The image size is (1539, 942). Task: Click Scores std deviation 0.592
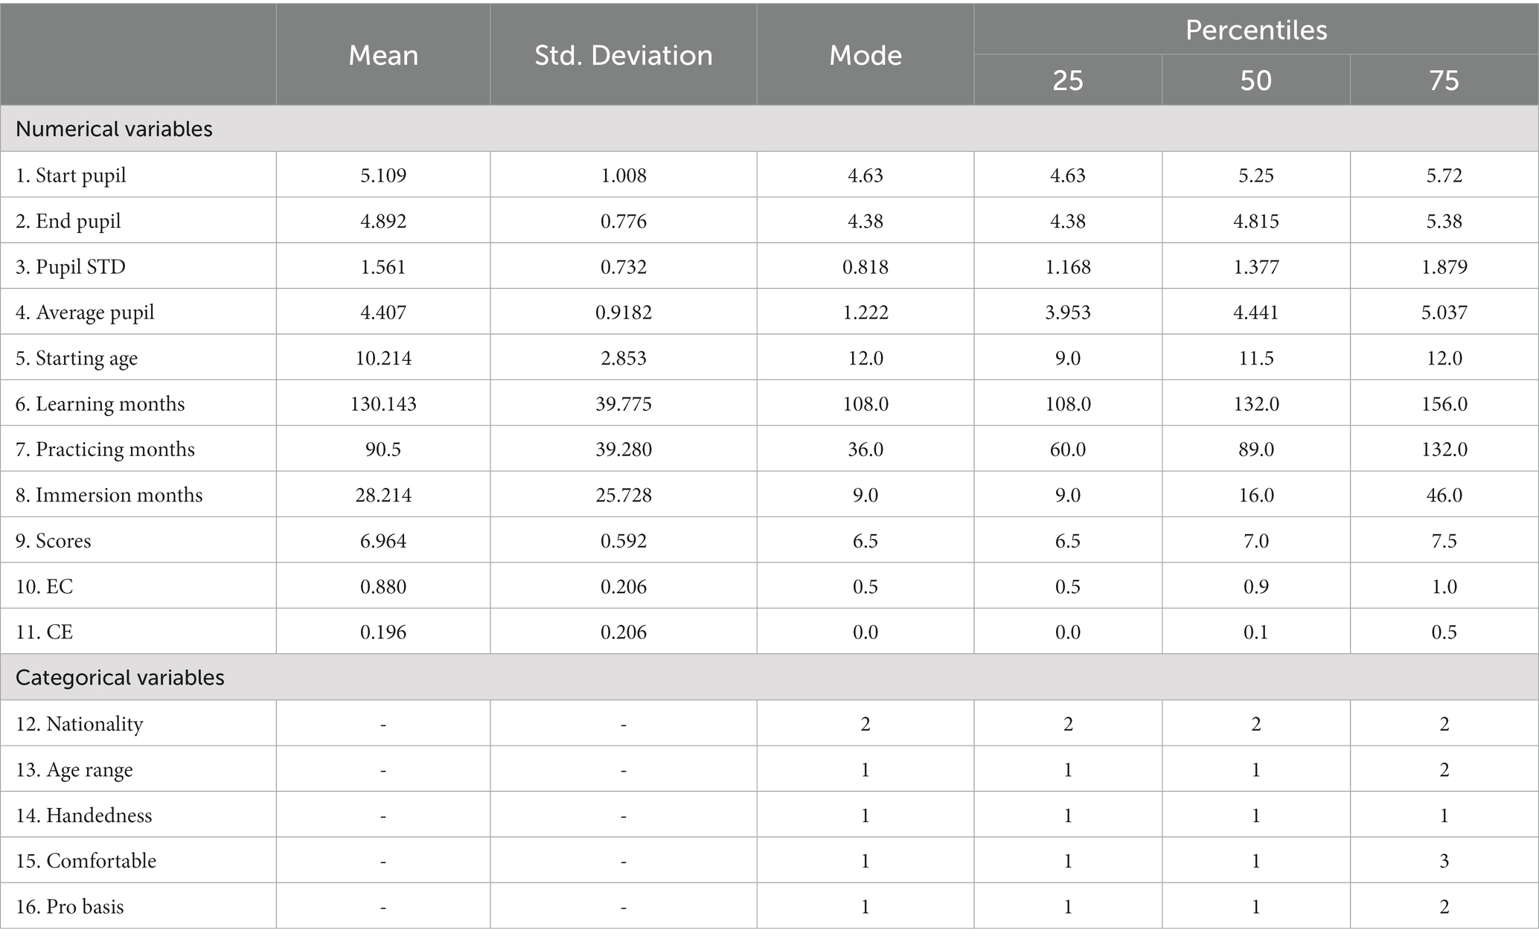pos(624,541)
